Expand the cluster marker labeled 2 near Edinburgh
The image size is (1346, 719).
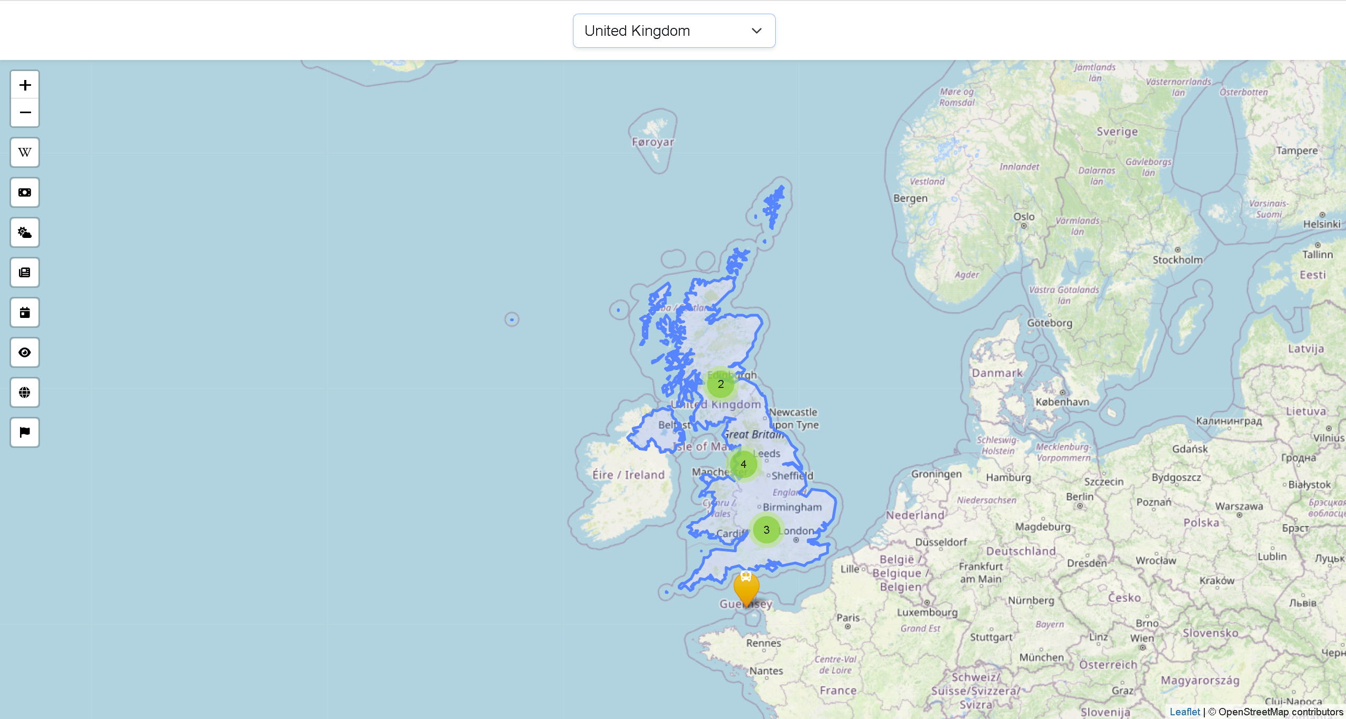pyautogui.click(x=721, y=384)
